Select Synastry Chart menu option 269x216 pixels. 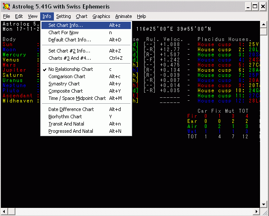(x=86, y=84)
